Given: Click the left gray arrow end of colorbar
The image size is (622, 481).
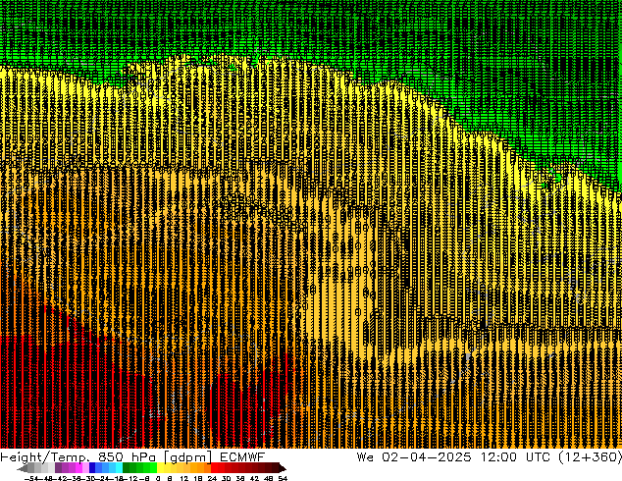Looking at the screenshot, I should click(23, 468).
